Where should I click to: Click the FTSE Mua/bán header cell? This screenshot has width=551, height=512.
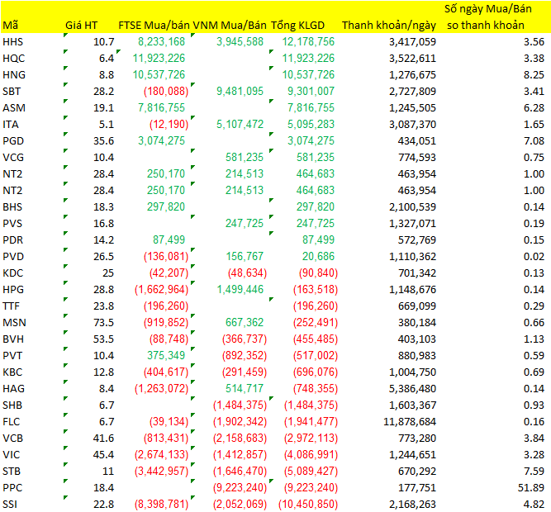tap(154, 25)
